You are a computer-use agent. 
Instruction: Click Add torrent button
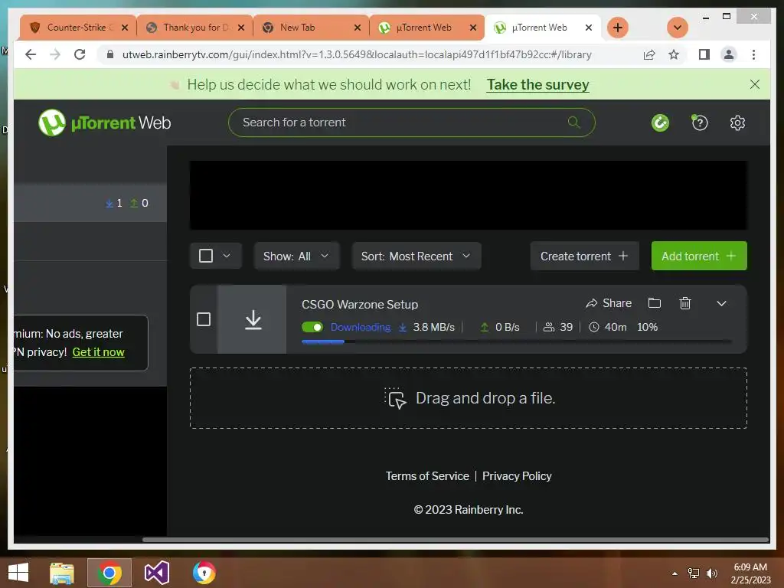point(698,256)
